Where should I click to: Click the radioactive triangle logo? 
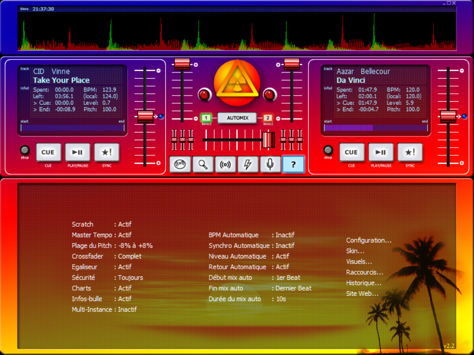click(x=237, y=82)
